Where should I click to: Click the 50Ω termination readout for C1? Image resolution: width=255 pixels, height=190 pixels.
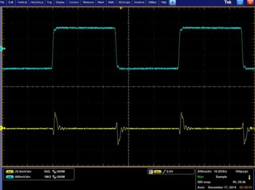47,171
